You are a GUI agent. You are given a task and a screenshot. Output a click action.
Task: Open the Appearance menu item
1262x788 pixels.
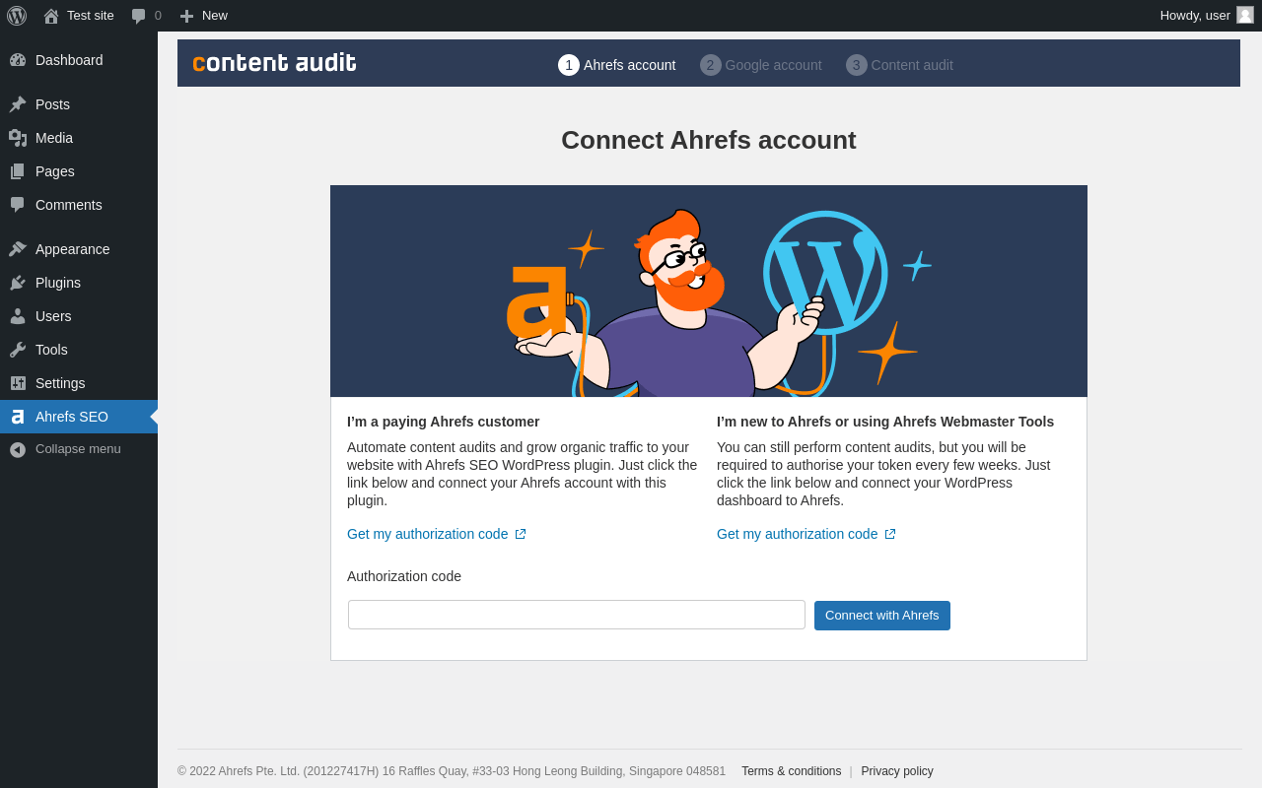click(72, 249)
